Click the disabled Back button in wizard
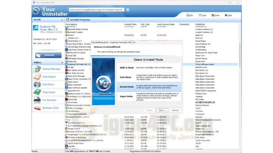Viewport: 273px width, 153px height. coord(149,110)
